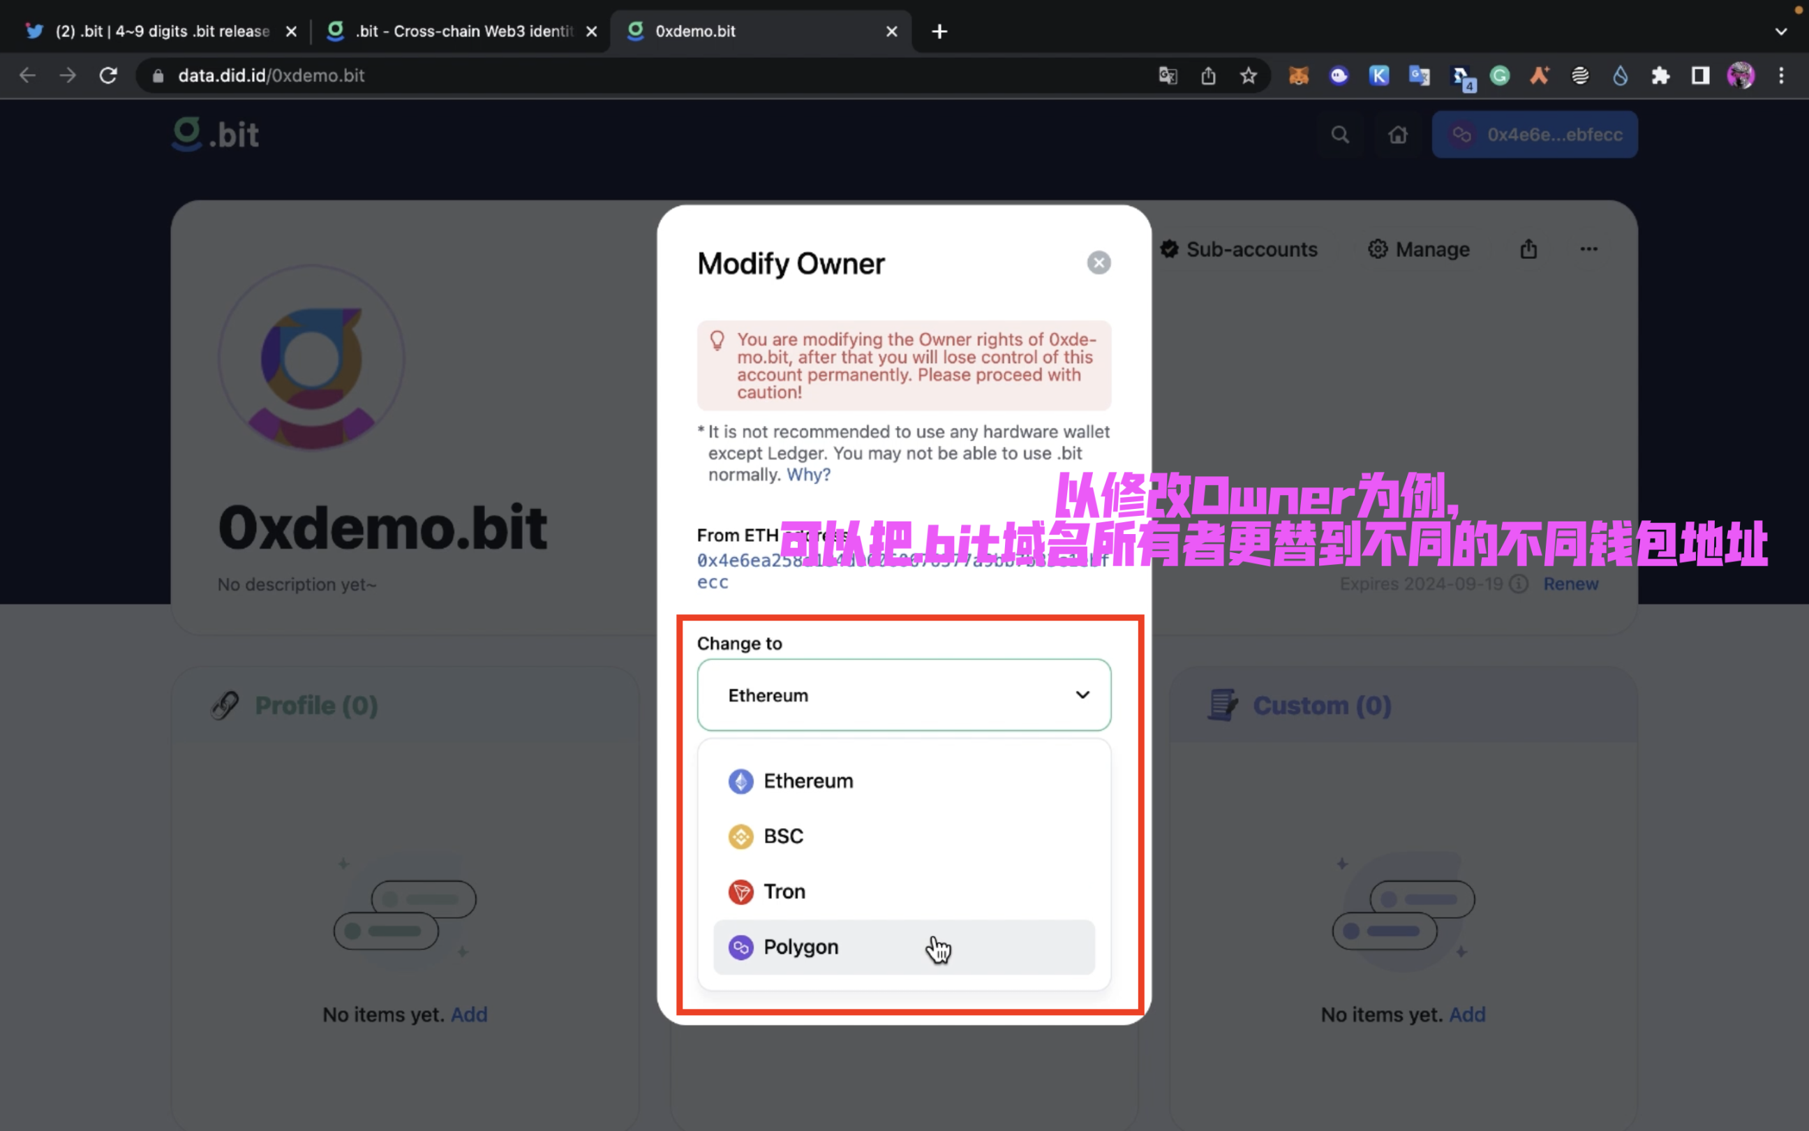The image size is (1809, 1131).
Task: Open the Extensions puzzle piece menu
Action: 1660,75
